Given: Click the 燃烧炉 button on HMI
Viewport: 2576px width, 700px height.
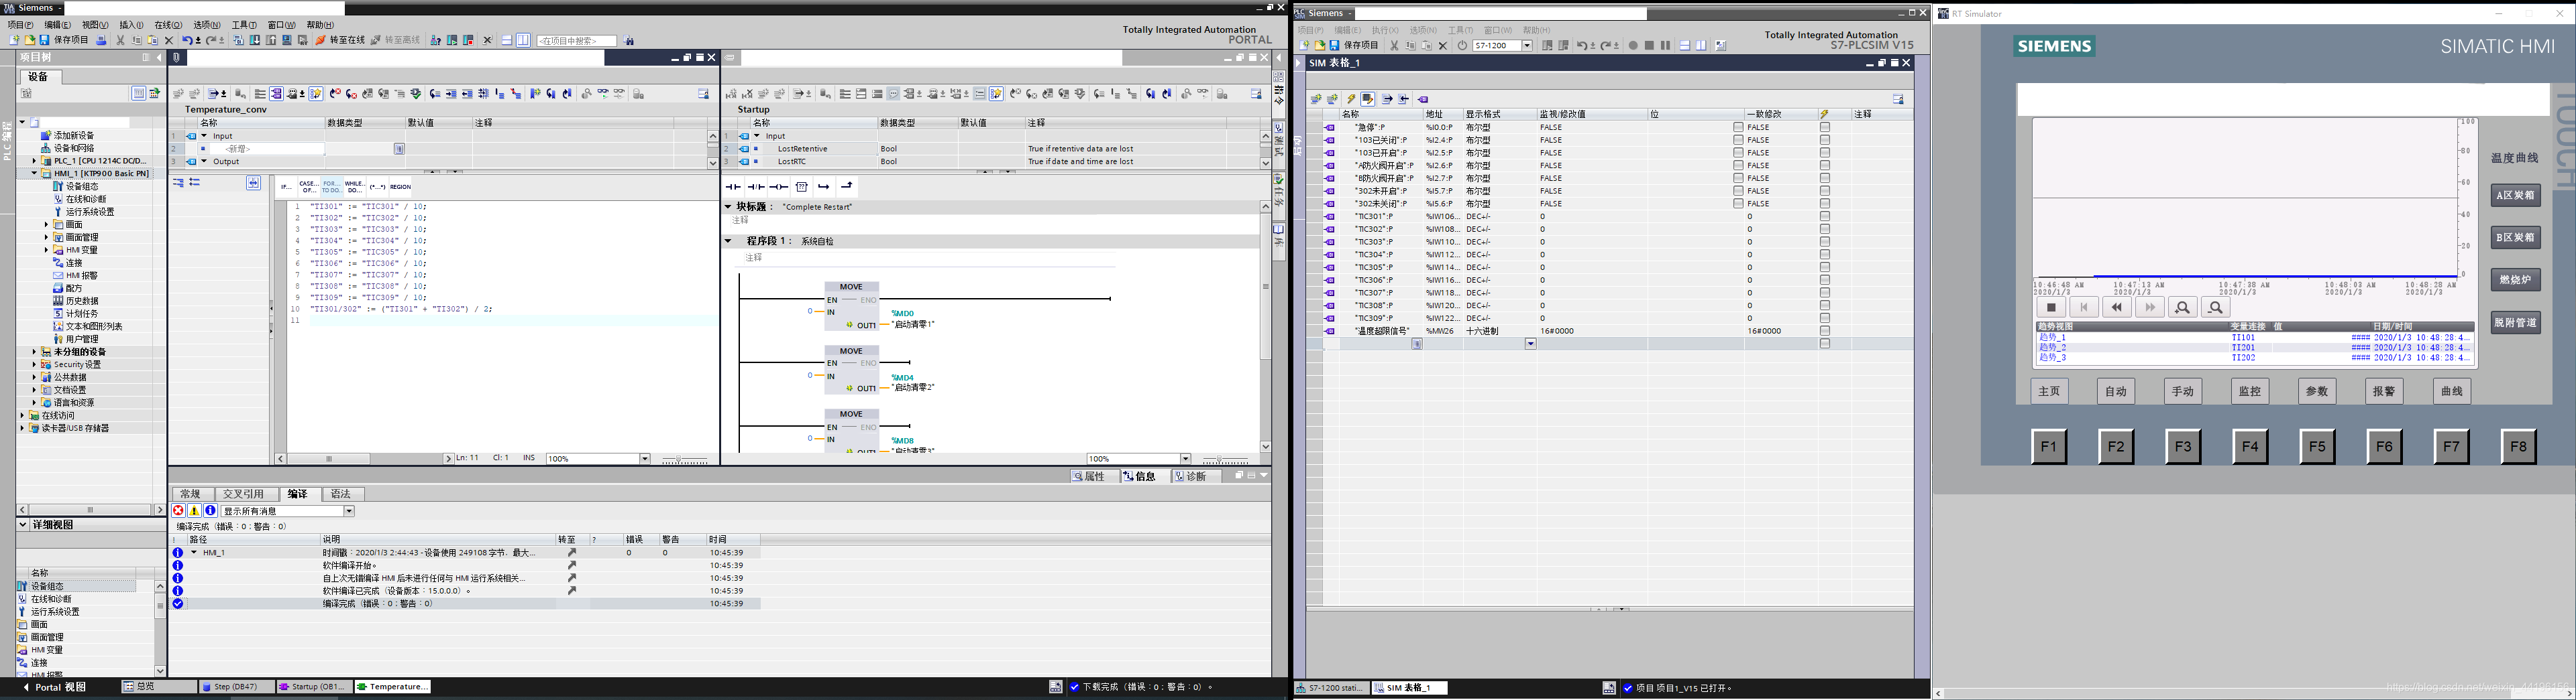Looking at the screenshot, I should click(x=2515, y=281).
